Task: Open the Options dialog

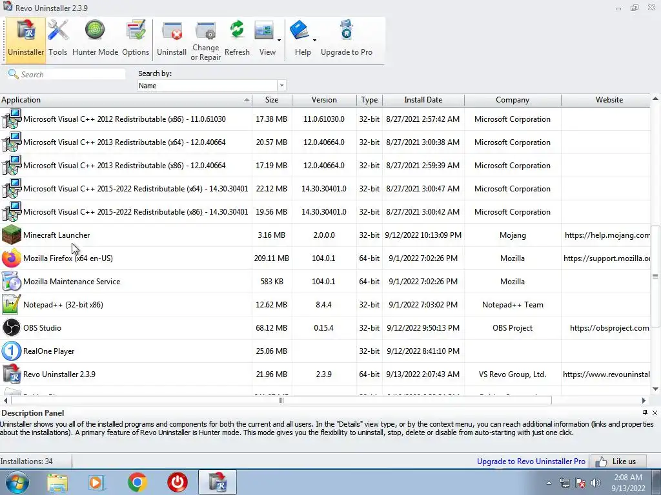Action: (136, 39)
